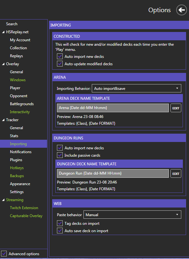Click the HSReplay.net tree label
Screen dimensions: 189x259
tap(17, 32)
